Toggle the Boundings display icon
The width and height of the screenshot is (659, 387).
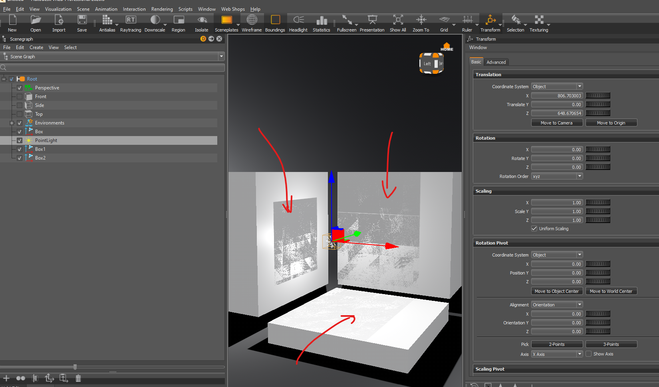[275, 20]
